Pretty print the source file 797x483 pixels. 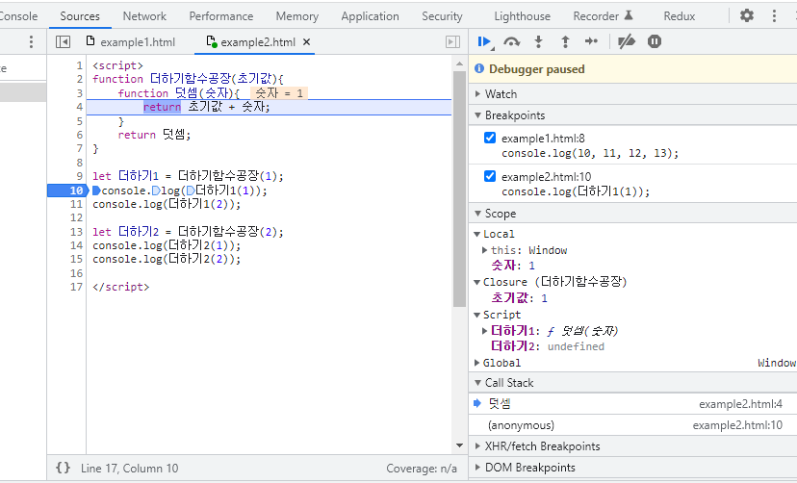(63, 468)
